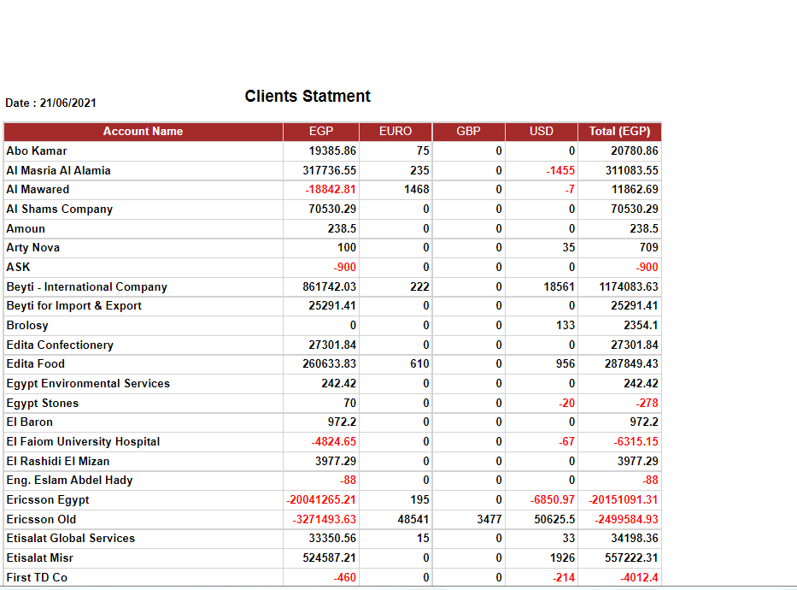The width and height of the screenshot is (797, 590).
Task: Click total value 557222.31
Action: click(631, 558)
